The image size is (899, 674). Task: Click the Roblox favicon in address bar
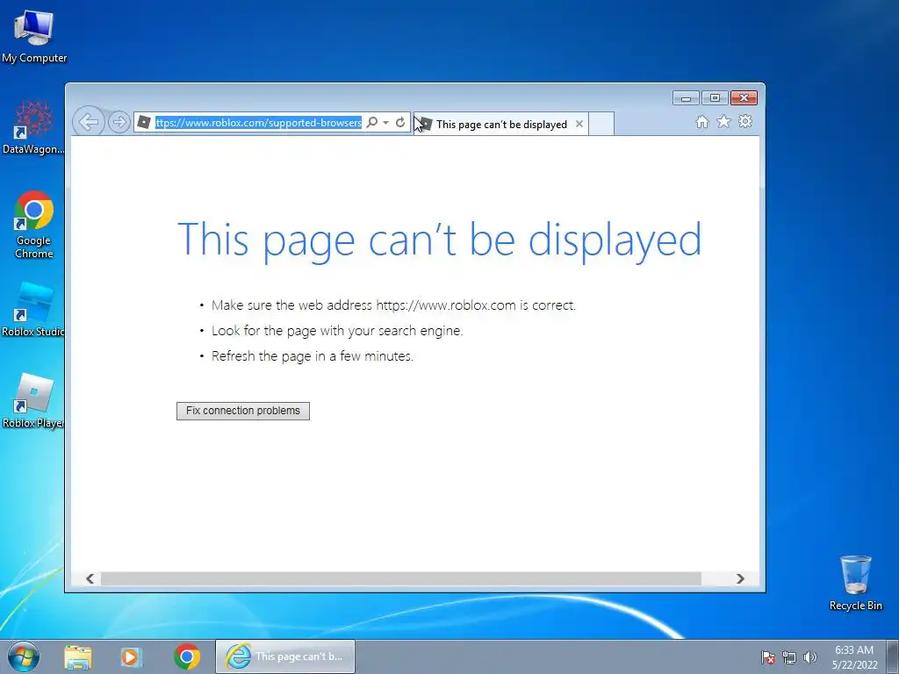144,122
